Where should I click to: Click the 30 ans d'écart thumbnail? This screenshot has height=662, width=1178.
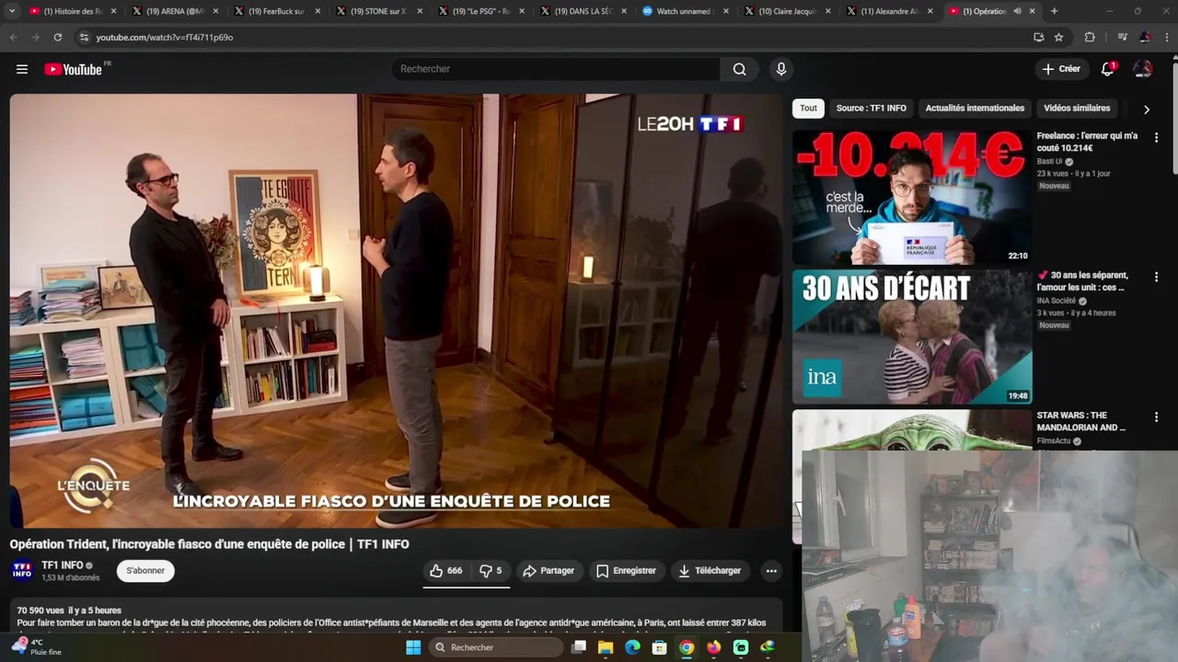(x=912, y=337)
